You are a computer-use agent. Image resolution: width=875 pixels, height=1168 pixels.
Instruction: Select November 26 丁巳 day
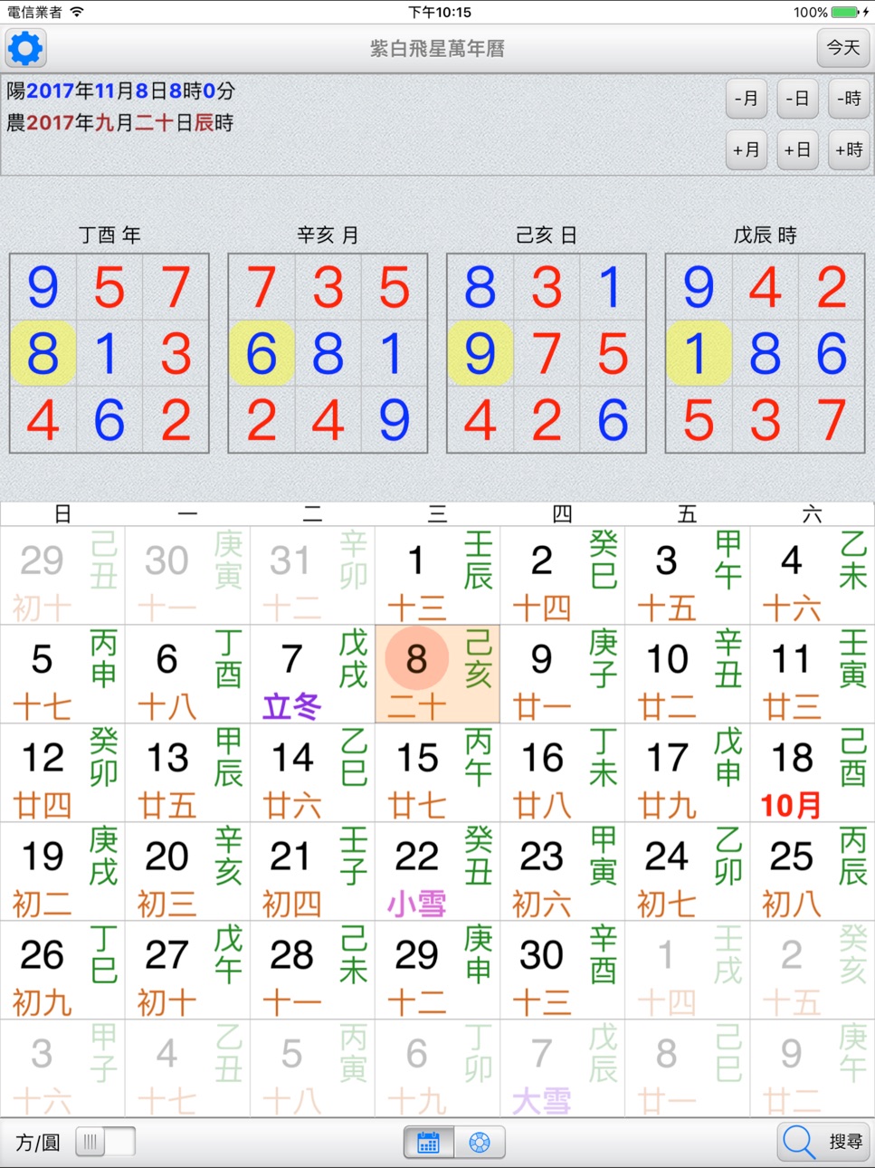[x=62, y=971]
